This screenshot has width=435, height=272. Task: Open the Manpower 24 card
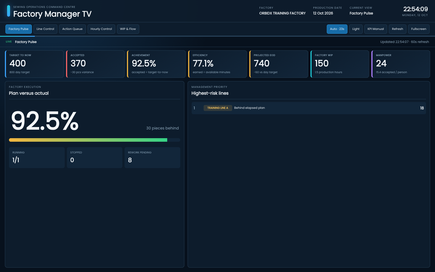(x=401, y=64)
